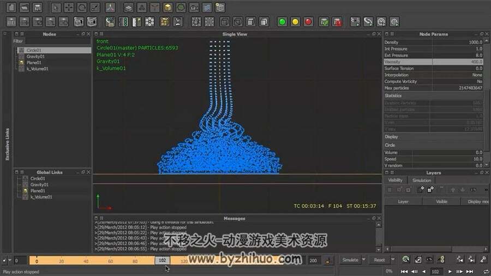
Task: Add an object using the yellow cube icon
Action: pos(168,7)
